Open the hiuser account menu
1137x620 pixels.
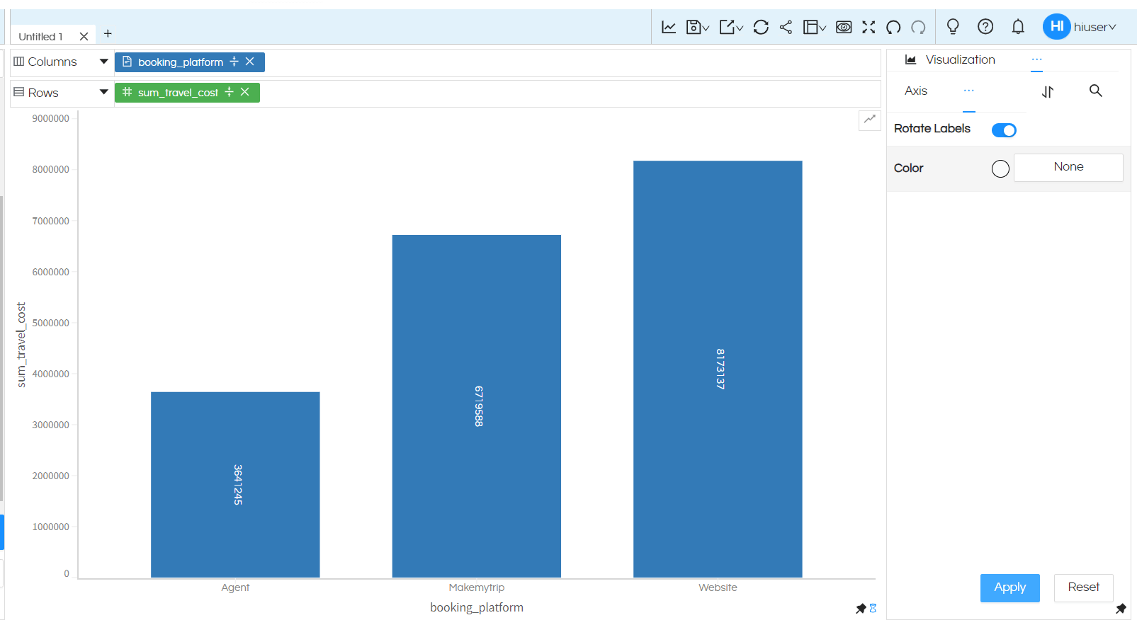tap(1094, 27)
